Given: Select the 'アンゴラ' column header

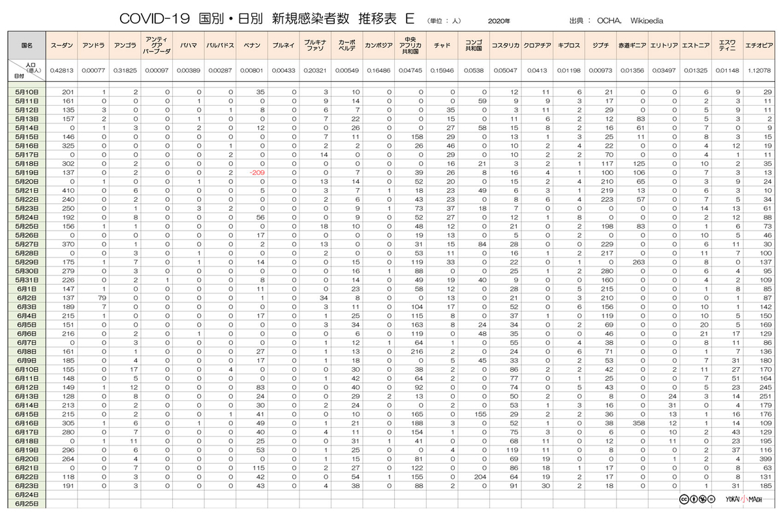Looking at the screenshot, I should 124,46.
